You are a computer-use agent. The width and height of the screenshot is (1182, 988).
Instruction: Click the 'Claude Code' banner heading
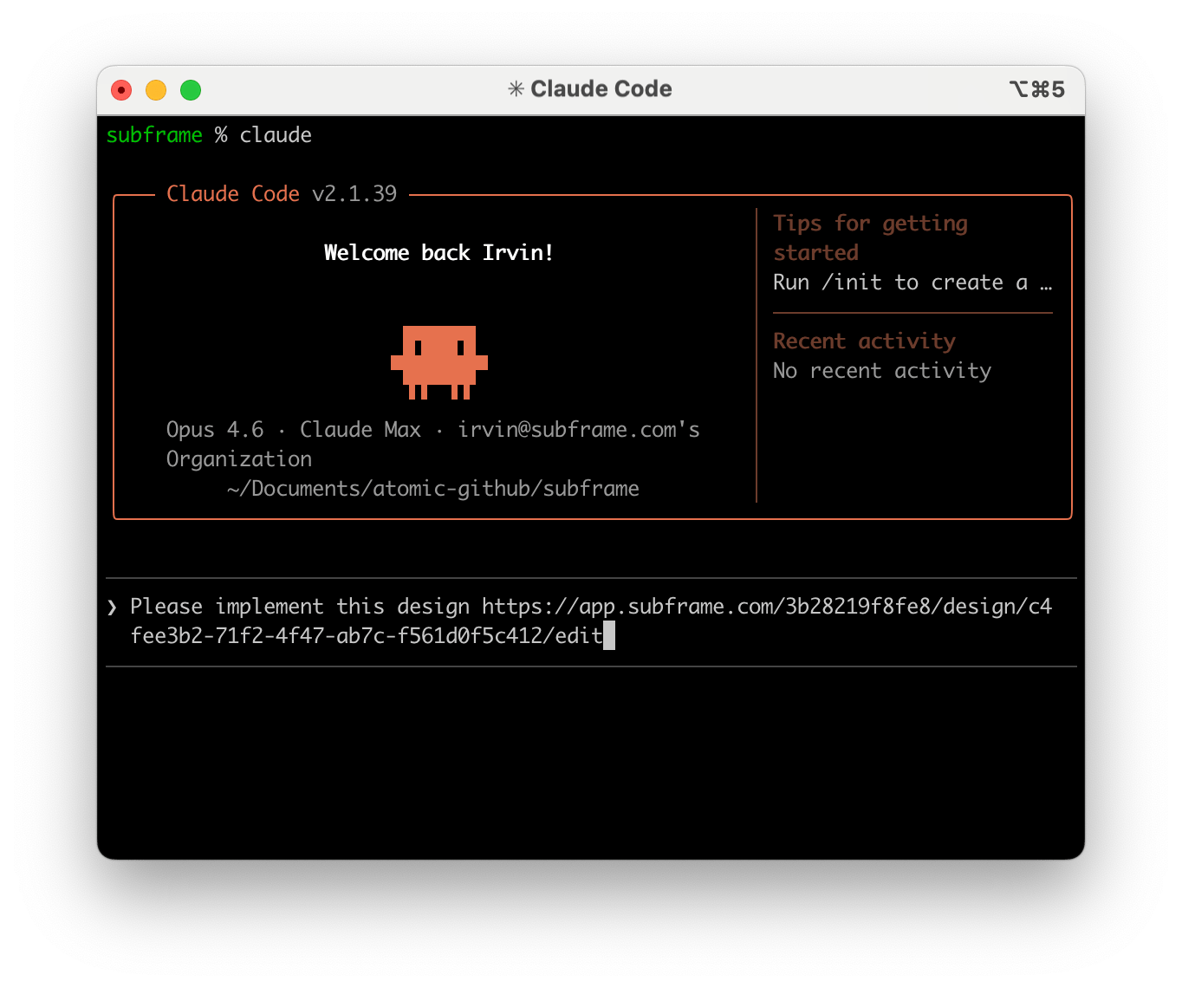[233, 194]
